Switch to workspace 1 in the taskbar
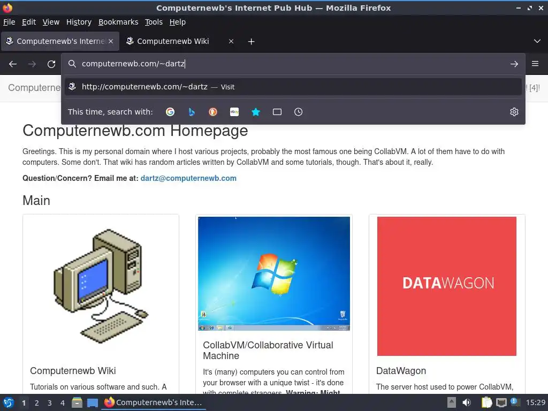The width and height of the screenshot is (548, 411). point(24,403)
